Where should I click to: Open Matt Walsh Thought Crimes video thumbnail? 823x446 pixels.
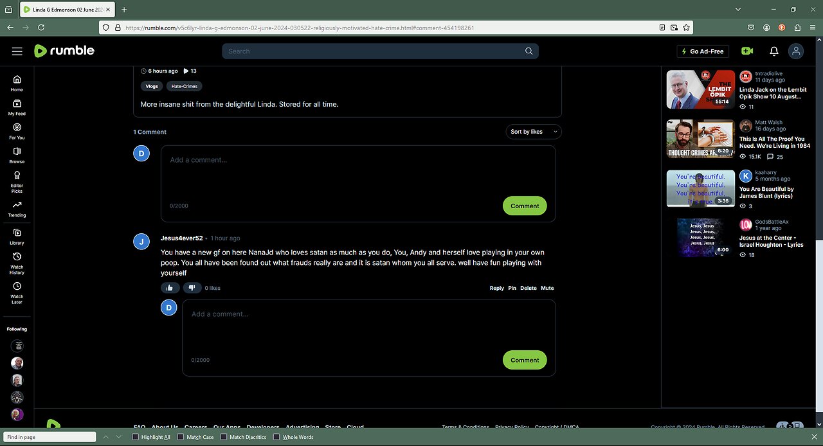pos(701,138)
